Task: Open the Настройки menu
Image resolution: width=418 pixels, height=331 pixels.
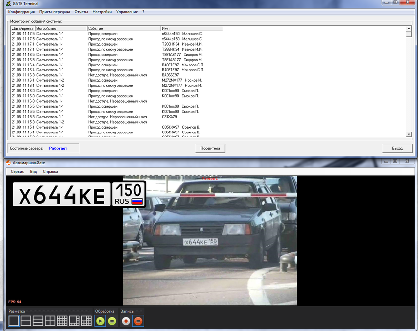Action: [x=102, y=12]
